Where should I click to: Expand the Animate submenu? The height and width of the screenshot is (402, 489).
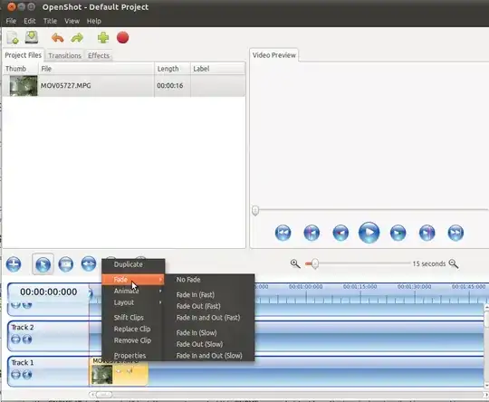tap(133, 291)
